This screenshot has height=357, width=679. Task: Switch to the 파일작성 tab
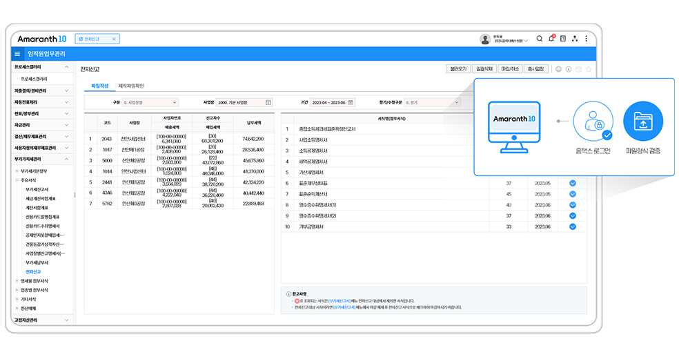99,86
